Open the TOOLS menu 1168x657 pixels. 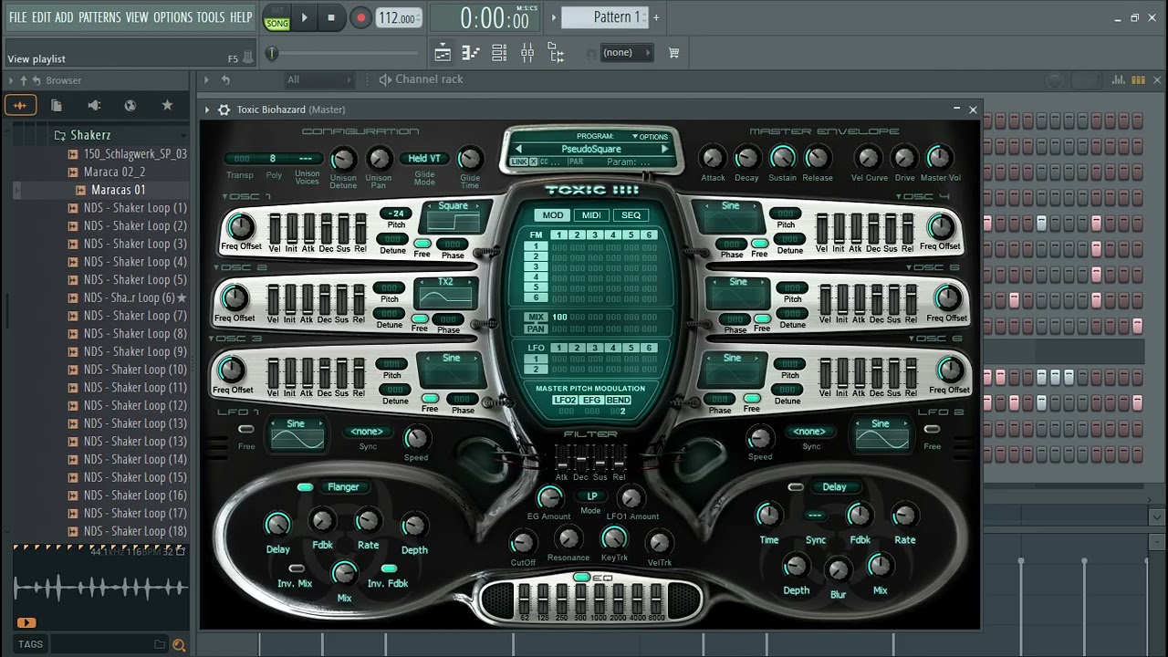point(211,16)
